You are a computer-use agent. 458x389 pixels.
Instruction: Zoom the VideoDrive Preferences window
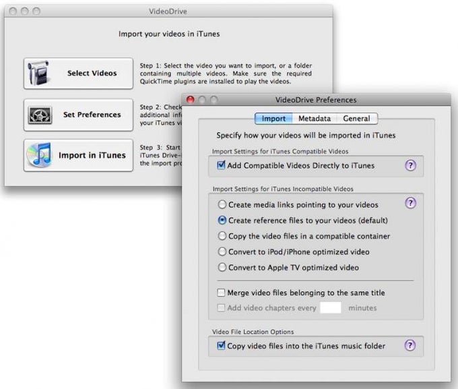(x=214, y=100)
